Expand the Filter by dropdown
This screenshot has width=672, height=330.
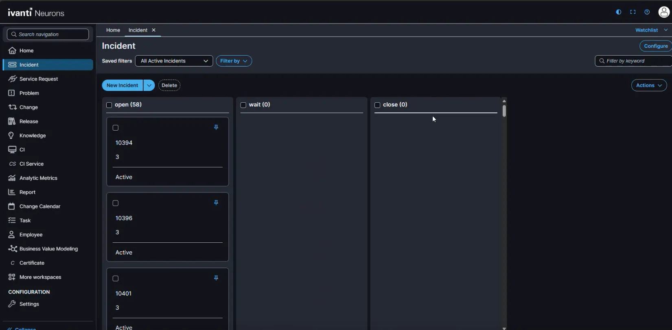pos(234,61)
